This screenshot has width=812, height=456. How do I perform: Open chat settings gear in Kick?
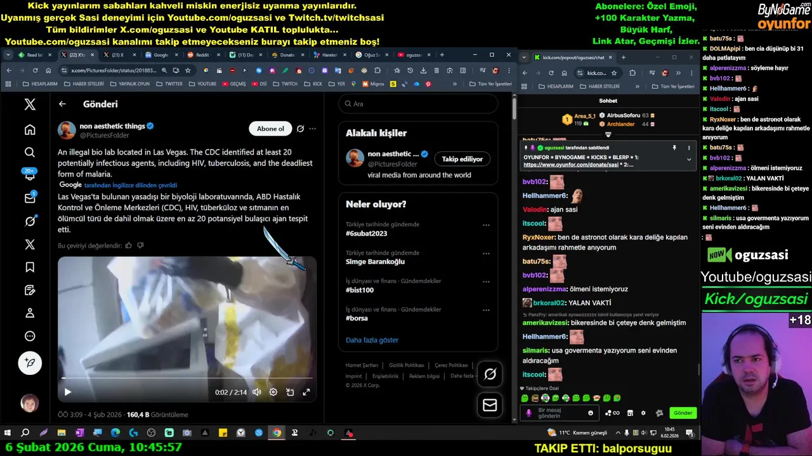pos(643,413)
